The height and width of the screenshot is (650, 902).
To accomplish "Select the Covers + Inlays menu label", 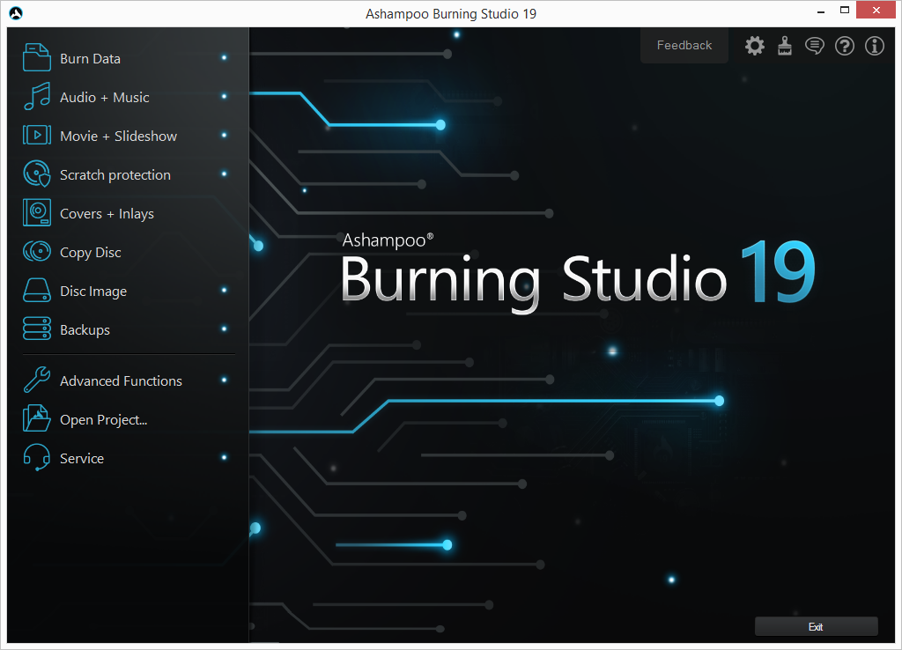I will pyautogui.click(x=107, y=214).
